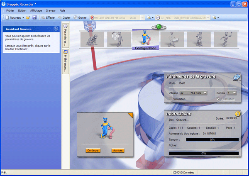Image resolution: width=249 pixels, height=176 pixels.
Task: Click the Effacer toolbar button
Action: [48, 17]
